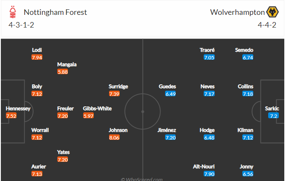Click Hodge's 6.48 rating badge
Screen dimensions: 286x181
tap(209, 137)
